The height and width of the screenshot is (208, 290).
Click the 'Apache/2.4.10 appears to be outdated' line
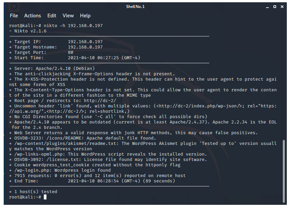click(143, 125)
